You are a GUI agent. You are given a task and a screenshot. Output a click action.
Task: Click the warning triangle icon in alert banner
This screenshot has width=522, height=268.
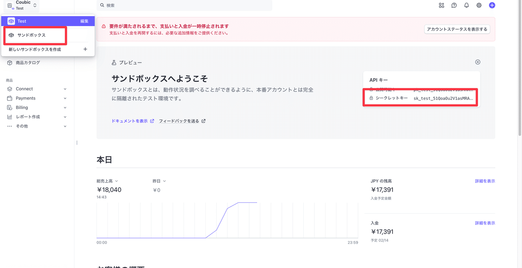point(104,26)
